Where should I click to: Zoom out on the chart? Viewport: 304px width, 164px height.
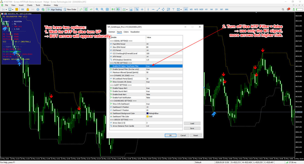click(102, 9)
